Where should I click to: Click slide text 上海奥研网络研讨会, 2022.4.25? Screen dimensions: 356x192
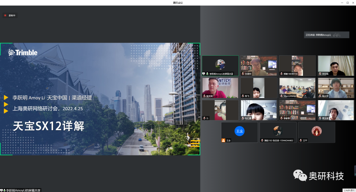[x=48, y=108]
